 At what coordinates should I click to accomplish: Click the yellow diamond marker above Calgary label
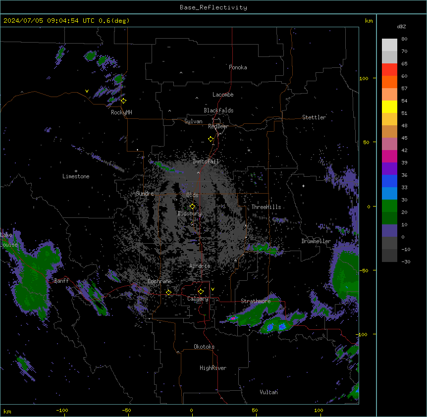(x=201, y=292)
